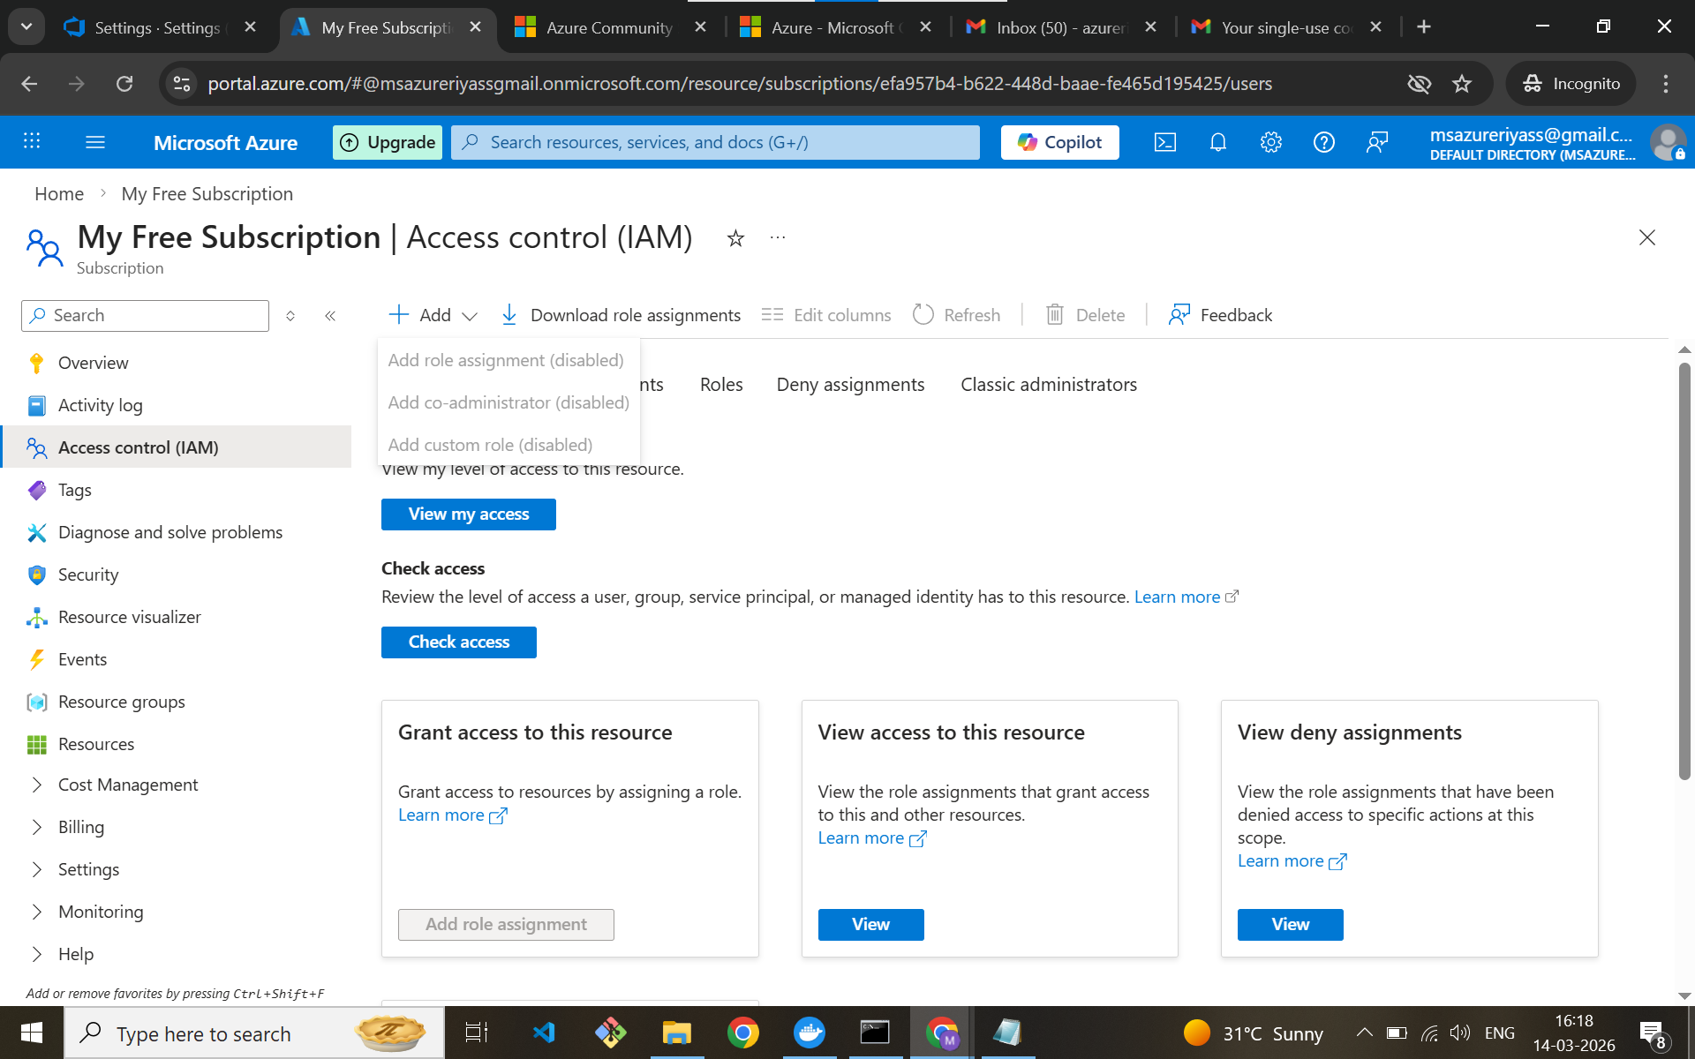Bookmark the page with the address bar star
Image resolution: width=1695 pixels, height=1059 pixels.
(1462, 84)
